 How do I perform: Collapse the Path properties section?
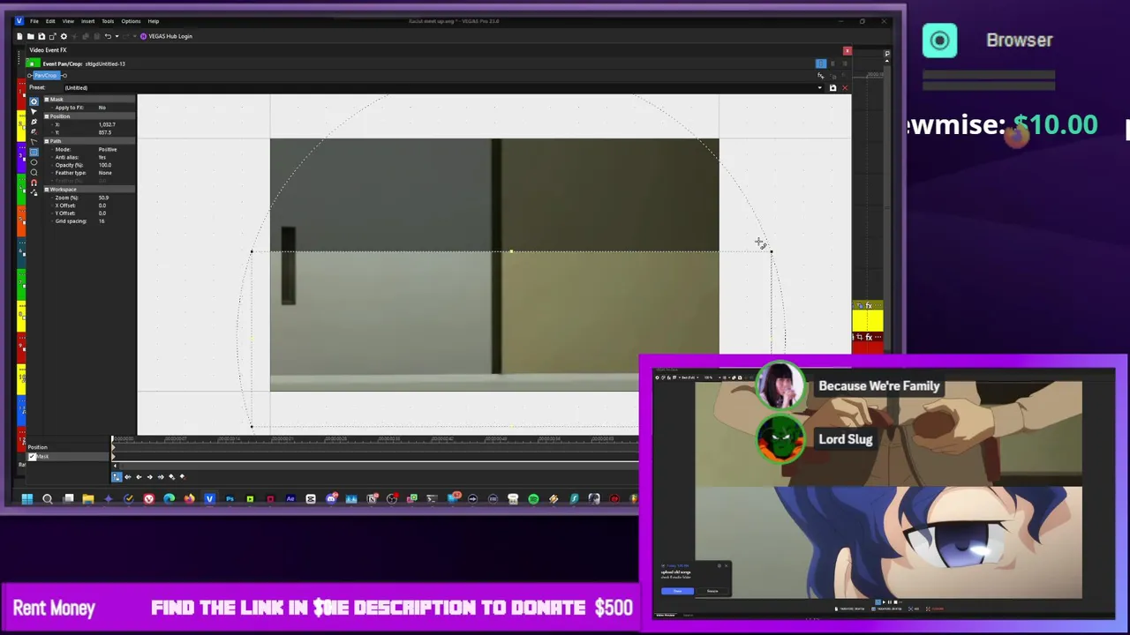click(x=47, y=141)
